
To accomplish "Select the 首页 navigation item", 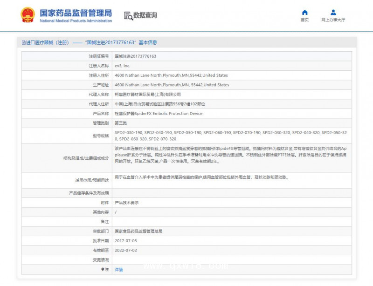I will tap(305, 20).
